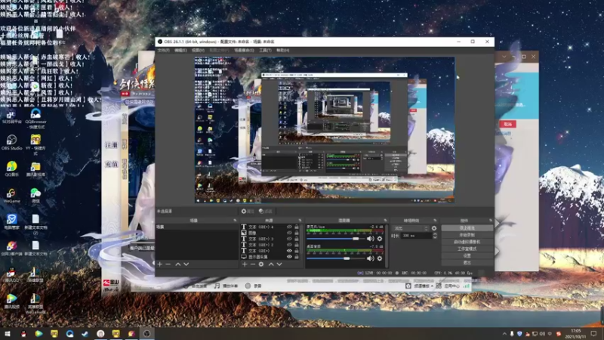604x340 pixels.
Task: Open 设置 from Controls panel
Action: pyautogui.click(x=467, y=256)
